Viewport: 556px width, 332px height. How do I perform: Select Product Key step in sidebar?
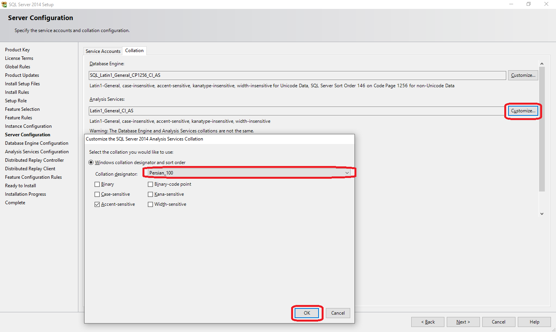[x=17, y=50]
